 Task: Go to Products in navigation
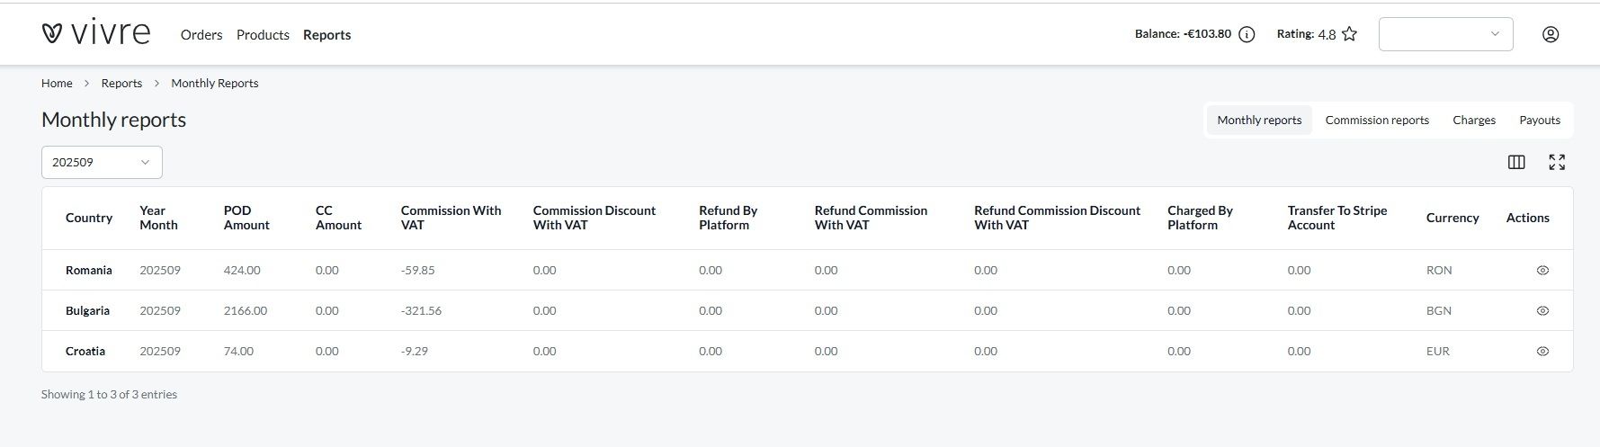point(263,35)
